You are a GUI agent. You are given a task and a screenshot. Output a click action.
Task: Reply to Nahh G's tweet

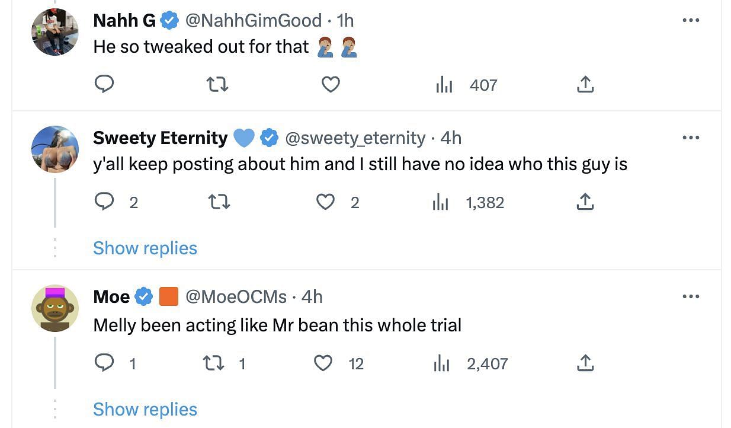pos(104,85)
